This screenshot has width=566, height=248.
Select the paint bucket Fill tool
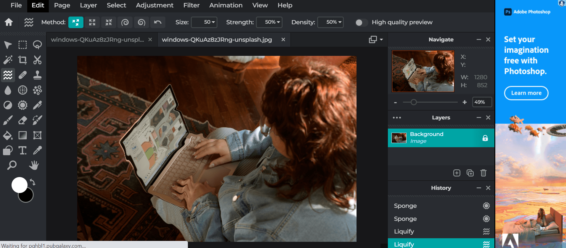8,135
